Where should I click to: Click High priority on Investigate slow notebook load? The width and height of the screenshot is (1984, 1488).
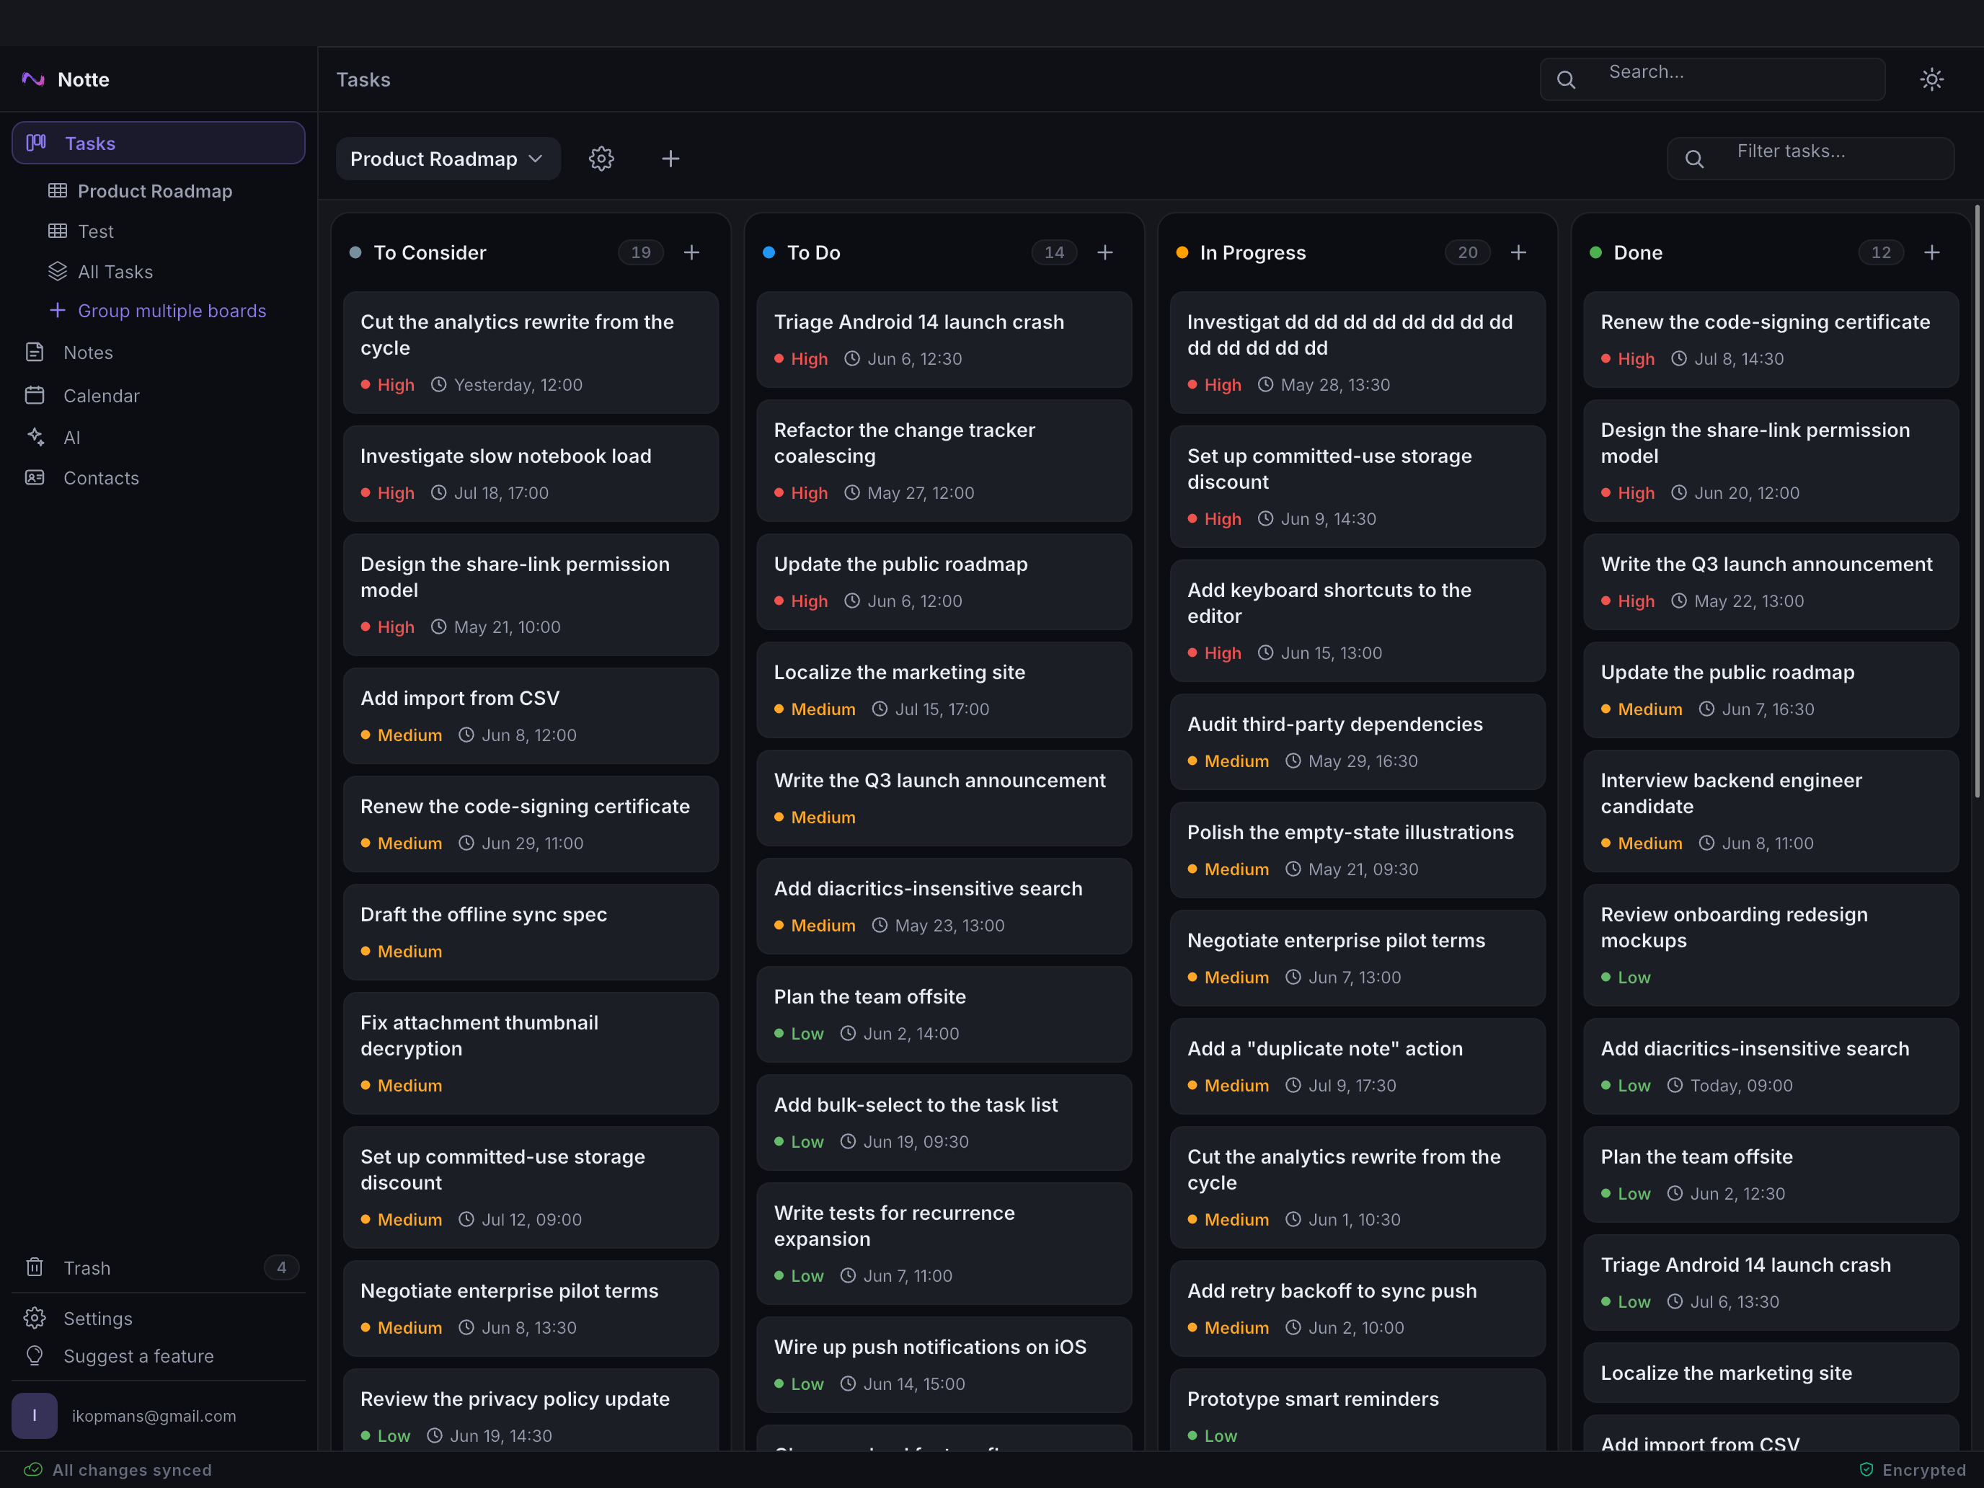coord(387,493)
